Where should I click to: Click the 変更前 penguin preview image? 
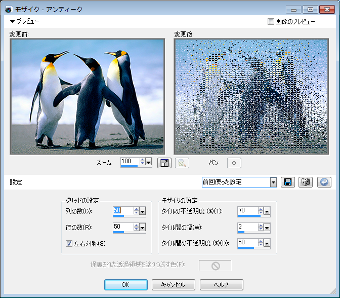point(88,97)
